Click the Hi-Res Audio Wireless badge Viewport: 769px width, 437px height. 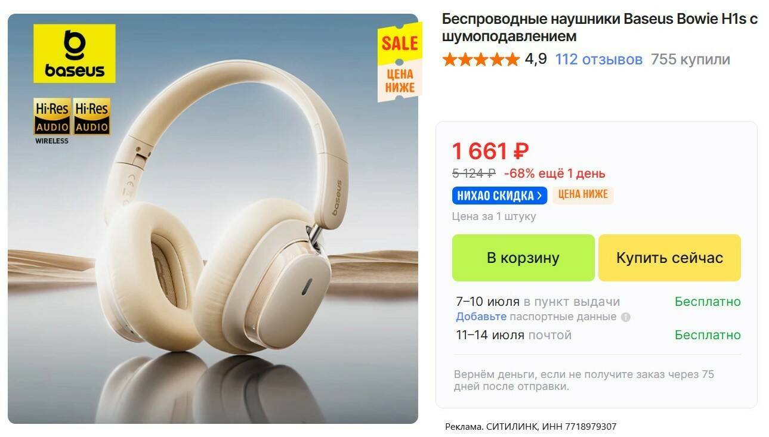pos(52,121)
